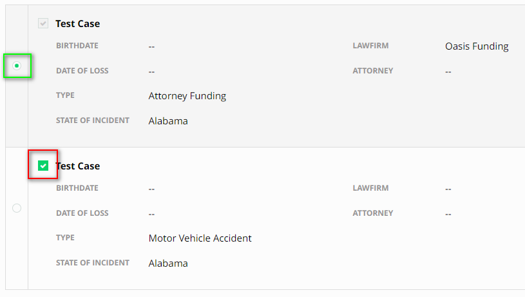
Task: Click the Oasis Funding lawfirm value
Action: pos(477,46)
